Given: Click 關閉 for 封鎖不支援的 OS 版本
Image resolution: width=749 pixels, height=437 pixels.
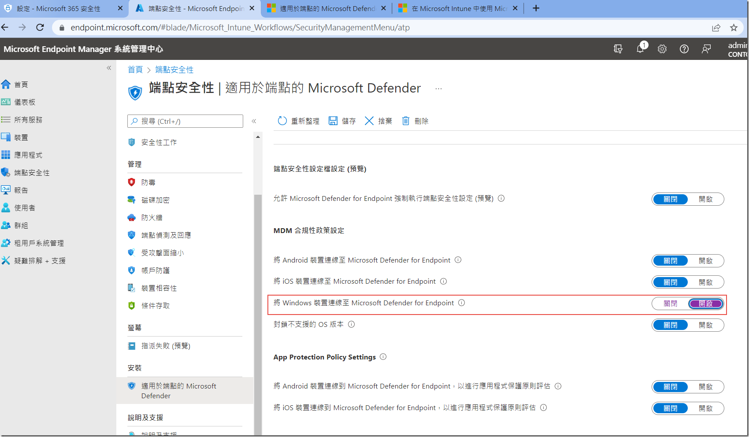Looking at the screenshot, I should tap(671, 325).
